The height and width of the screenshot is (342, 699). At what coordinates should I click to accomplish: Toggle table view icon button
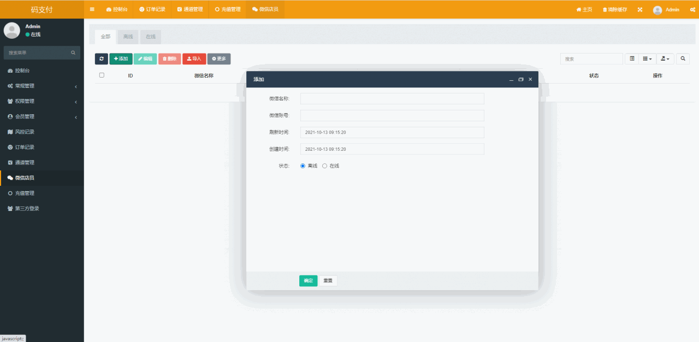click(632, 58)
